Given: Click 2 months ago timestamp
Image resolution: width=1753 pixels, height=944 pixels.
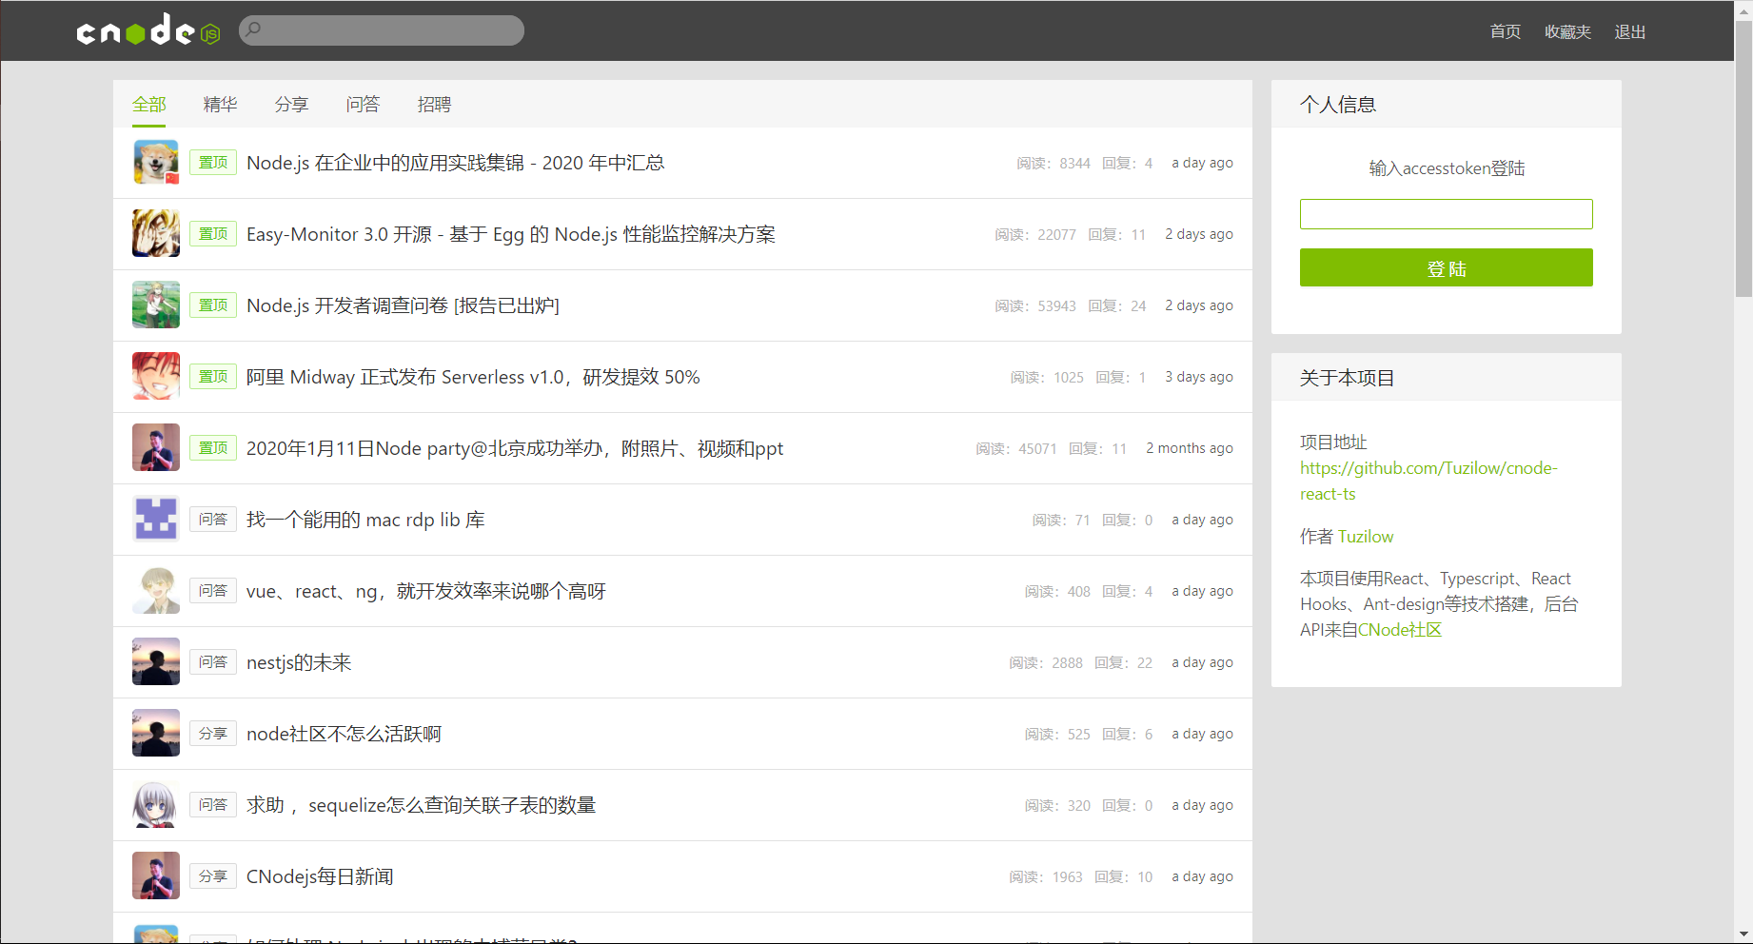Looking at the screenshot, I should 1190,448.
